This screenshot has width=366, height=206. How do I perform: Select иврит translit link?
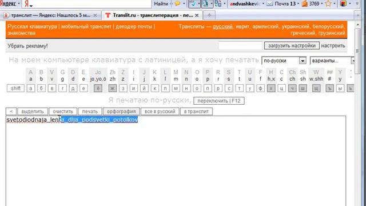pyautogui.click(x=242, y=26)
